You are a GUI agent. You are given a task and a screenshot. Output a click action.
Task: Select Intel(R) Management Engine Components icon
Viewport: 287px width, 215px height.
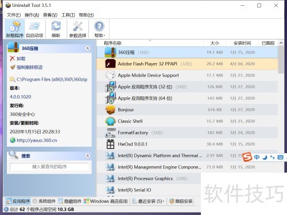tap(110, 167)
